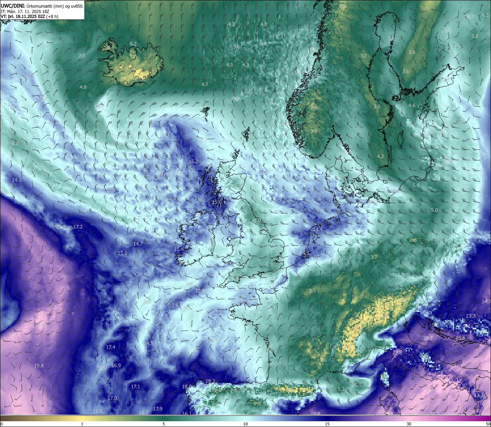Click the '18.0' value off northwest Spain
This screenshot has width=491, height=427.
[187, 387]
